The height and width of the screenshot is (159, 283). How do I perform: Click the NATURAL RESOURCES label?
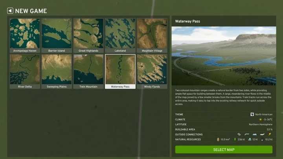coord(188,139)
